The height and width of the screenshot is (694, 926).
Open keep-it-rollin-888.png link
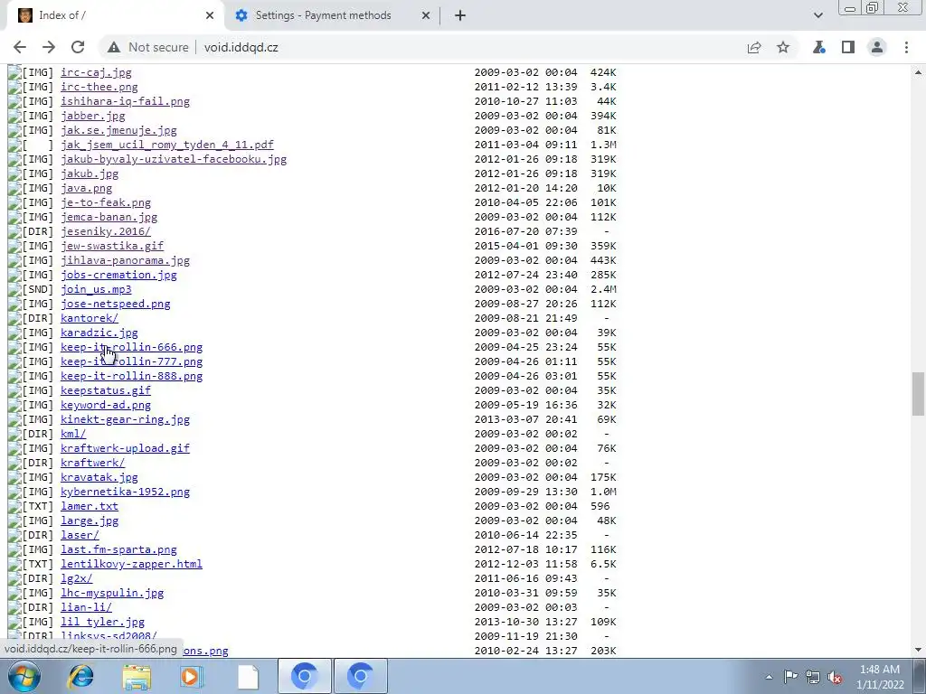(132, 376)
